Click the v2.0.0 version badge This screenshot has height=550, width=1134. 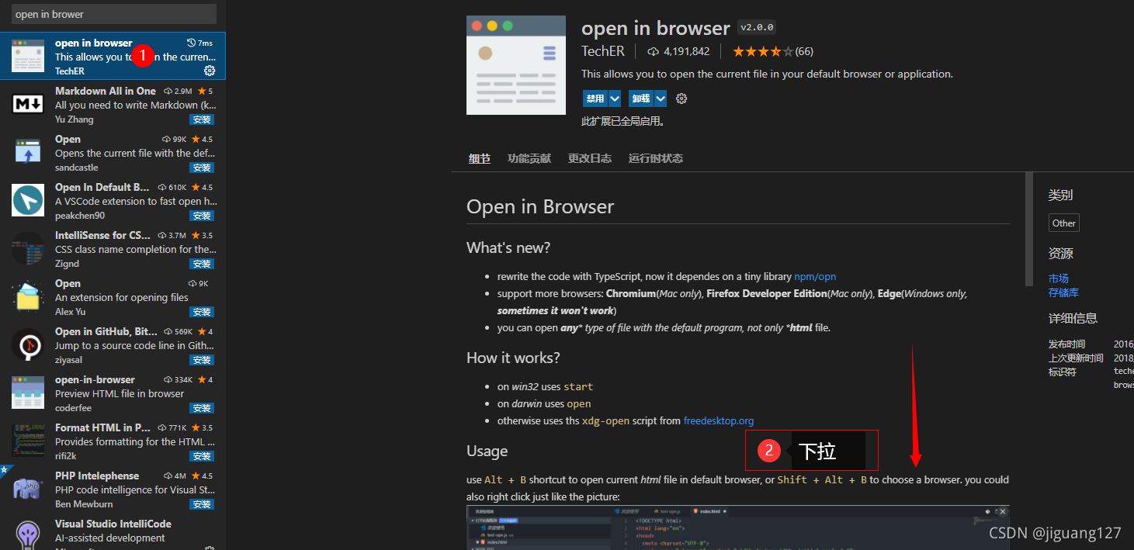[757, 27]
